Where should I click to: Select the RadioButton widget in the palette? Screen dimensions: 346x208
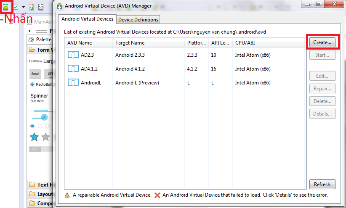click(x=42, y=84)
